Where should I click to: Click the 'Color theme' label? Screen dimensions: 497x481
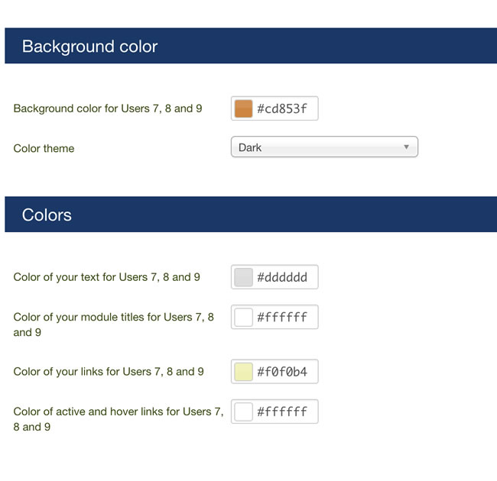[x=44, y=148]
